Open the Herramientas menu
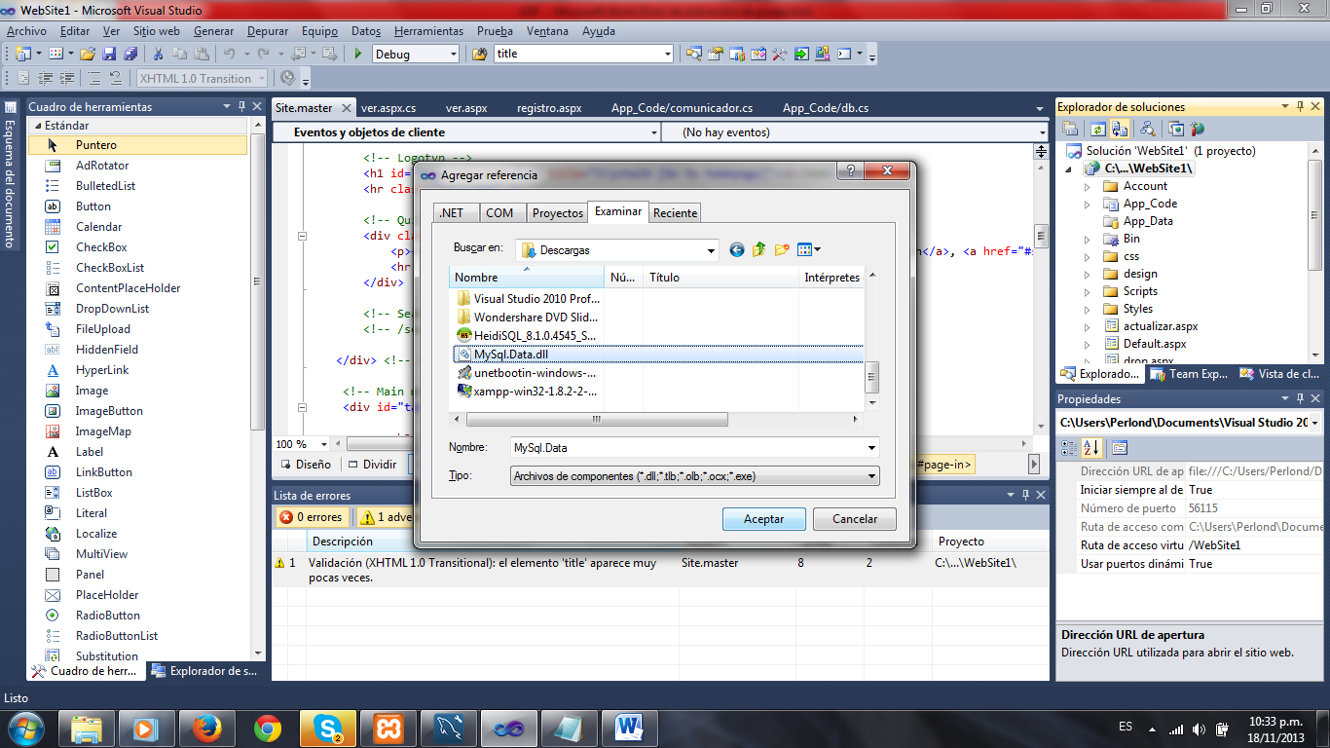1330x748 pixels. pyautogui.click(x=428, y=31)
